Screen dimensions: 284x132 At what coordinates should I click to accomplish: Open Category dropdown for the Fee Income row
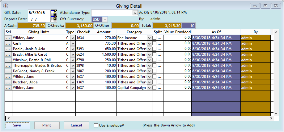point(149,38)
